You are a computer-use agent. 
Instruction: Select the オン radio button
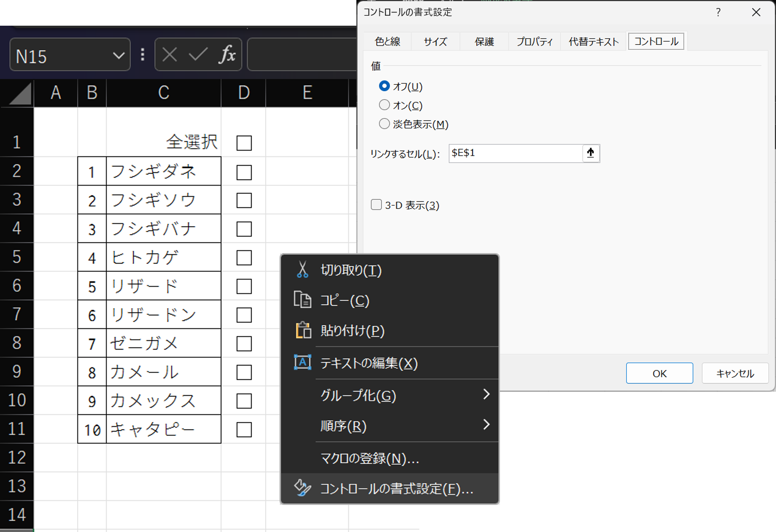coord(384,105)
